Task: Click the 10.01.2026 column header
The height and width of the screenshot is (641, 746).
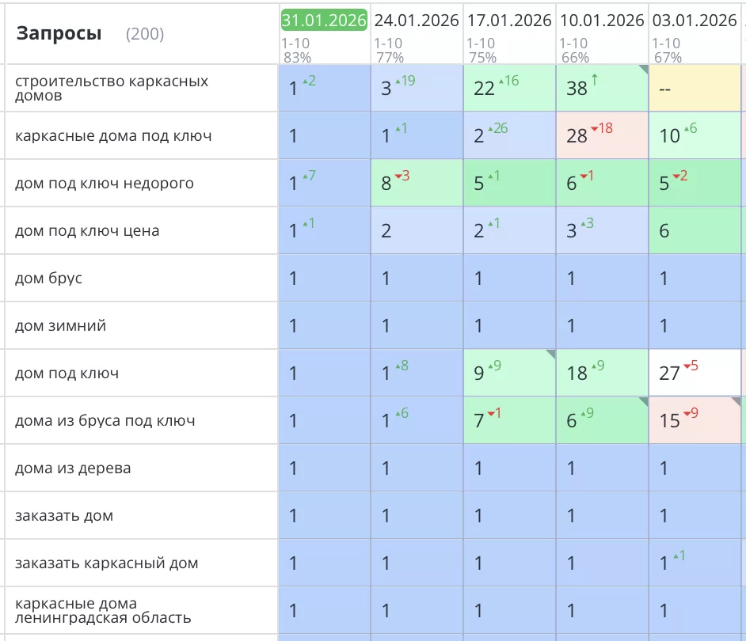Action: (602, 21)
